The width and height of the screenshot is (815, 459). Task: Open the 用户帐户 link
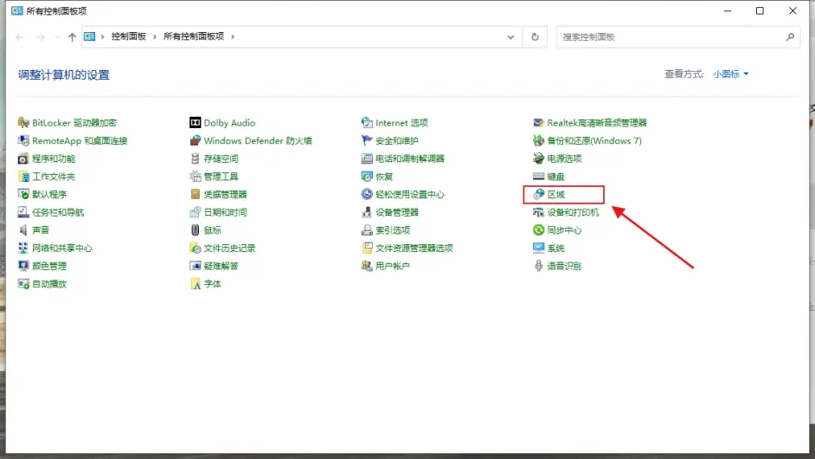392,266
